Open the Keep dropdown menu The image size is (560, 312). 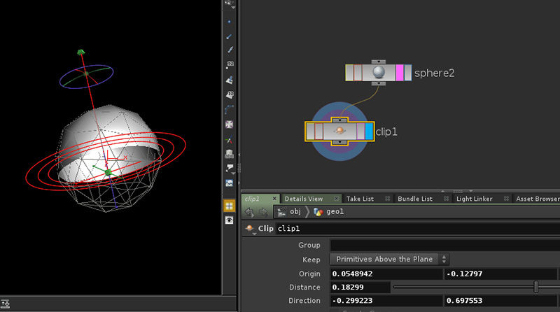pyautogui.click(x=390, y=260)
